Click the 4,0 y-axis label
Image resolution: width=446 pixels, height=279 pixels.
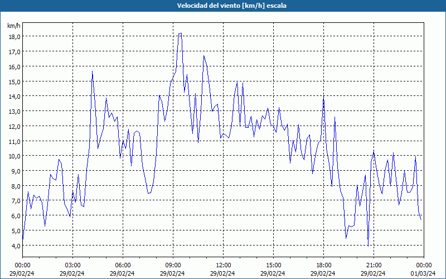(16, 246)
